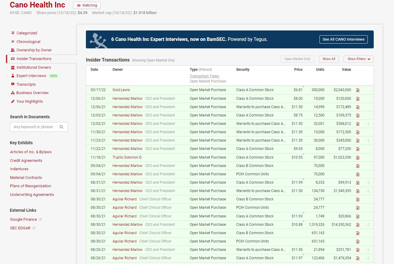
Task: Open the Chronological view
Action: (28, 42)
